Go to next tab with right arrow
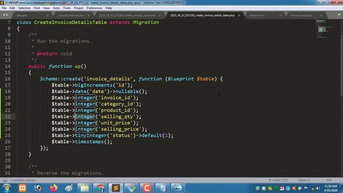 7,15
